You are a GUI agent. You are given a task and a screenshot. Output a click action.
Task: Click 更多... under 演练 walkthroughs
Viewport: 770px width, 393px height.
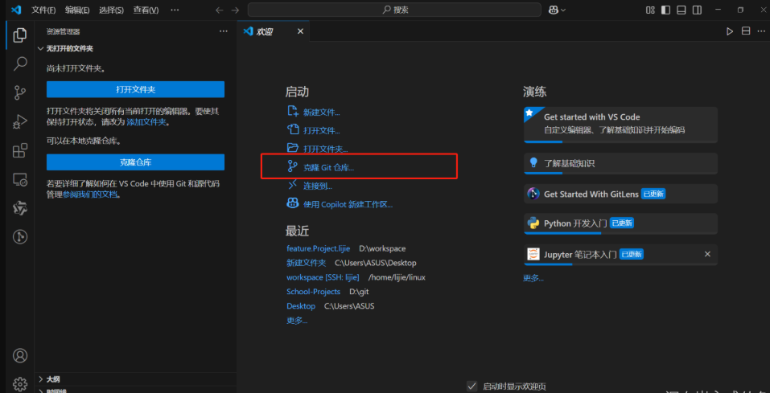point(533,278)
